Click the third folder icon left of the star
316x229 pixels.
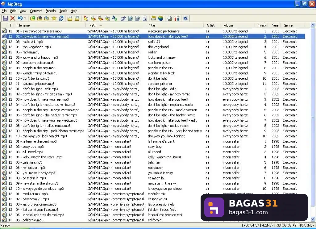point(47,18)
